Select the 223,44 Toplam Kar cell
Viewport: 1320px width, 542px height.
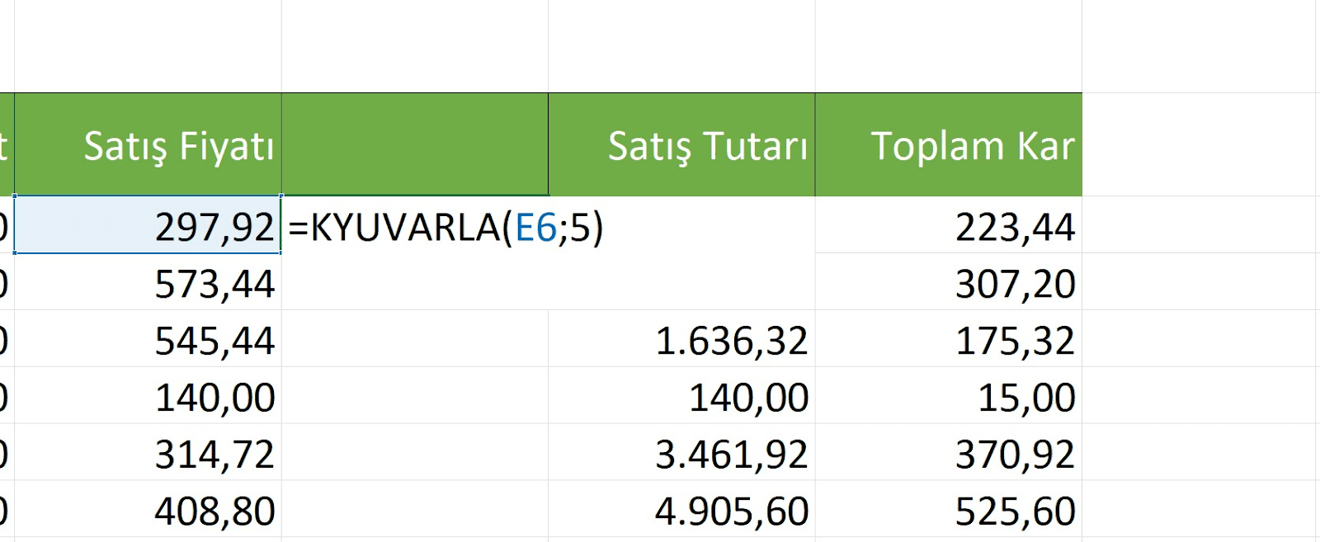[949, 226]
